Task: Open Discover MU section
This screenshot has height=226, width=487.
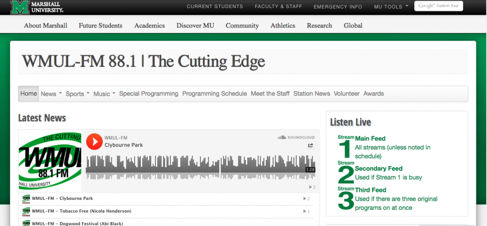Action: coord(195,26)
